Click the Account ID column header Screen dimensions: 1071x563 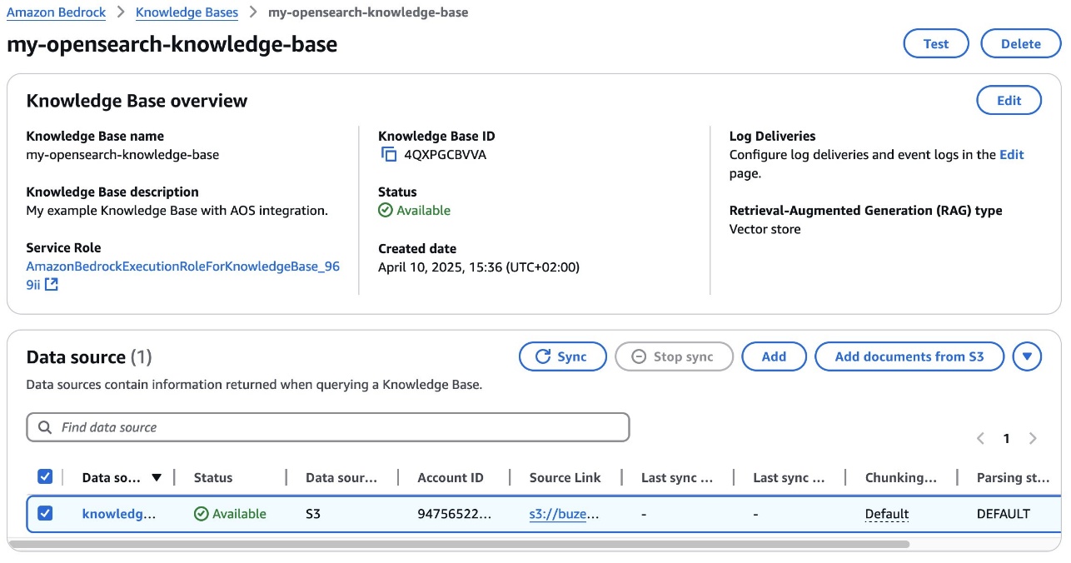click(451, 478)
